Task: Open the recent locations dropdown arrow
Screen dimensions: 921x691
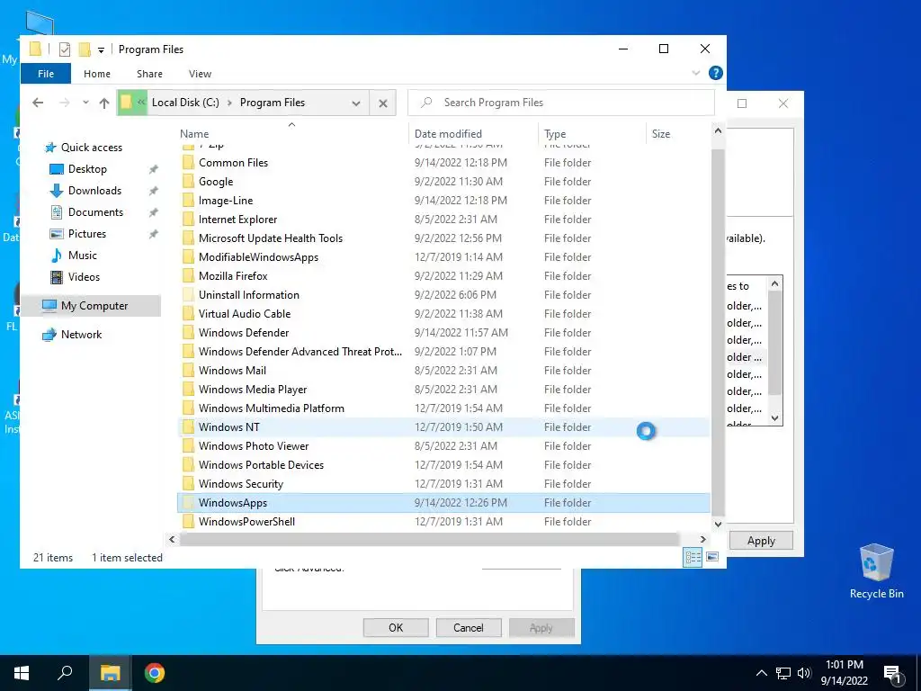Action: click(85, 103)
